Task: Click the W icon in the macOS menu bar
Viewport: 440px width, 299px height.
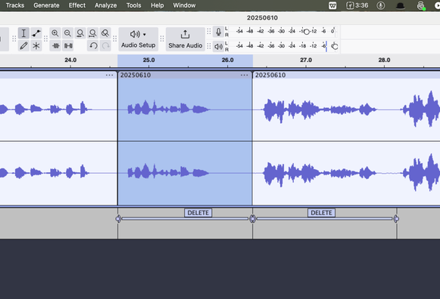Action: (x=332, y=5)
